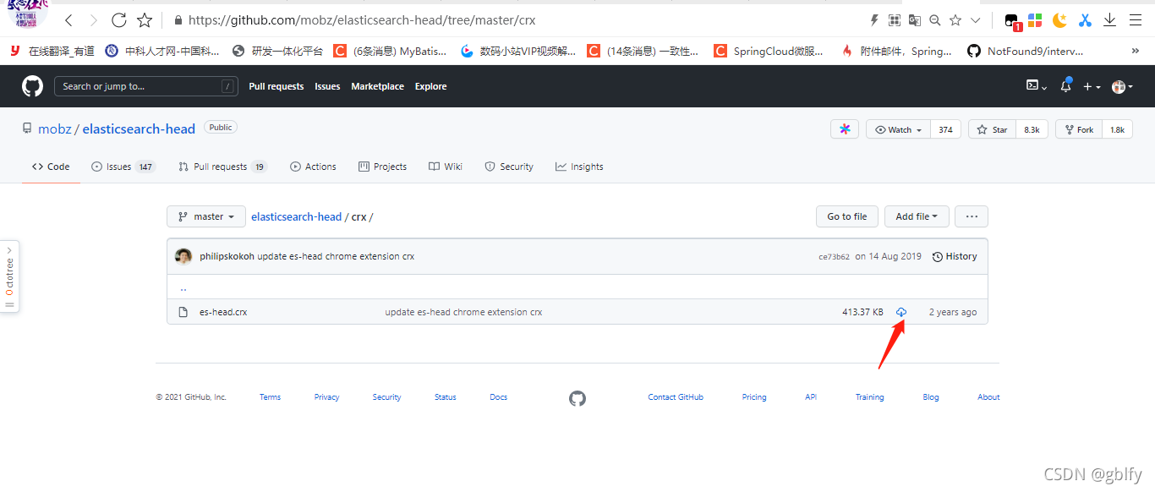This screenshot has width=1155, height=492.
Task: Click the cloud download icon for es-head.crx
Action: point(901,312)
